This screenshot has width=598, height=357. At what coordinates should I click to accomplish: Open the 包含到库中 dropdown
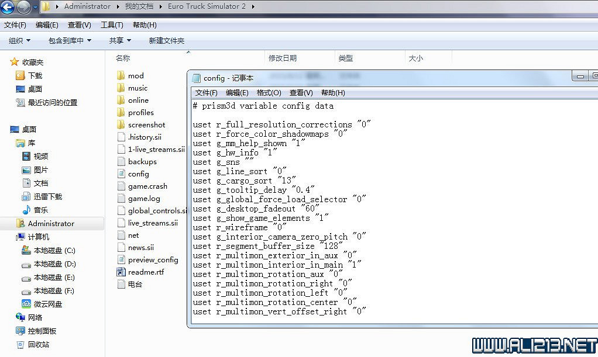70,40
